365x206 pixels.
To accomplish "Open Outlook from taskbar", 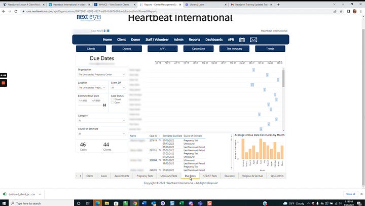I will click(x=154, y=203).
